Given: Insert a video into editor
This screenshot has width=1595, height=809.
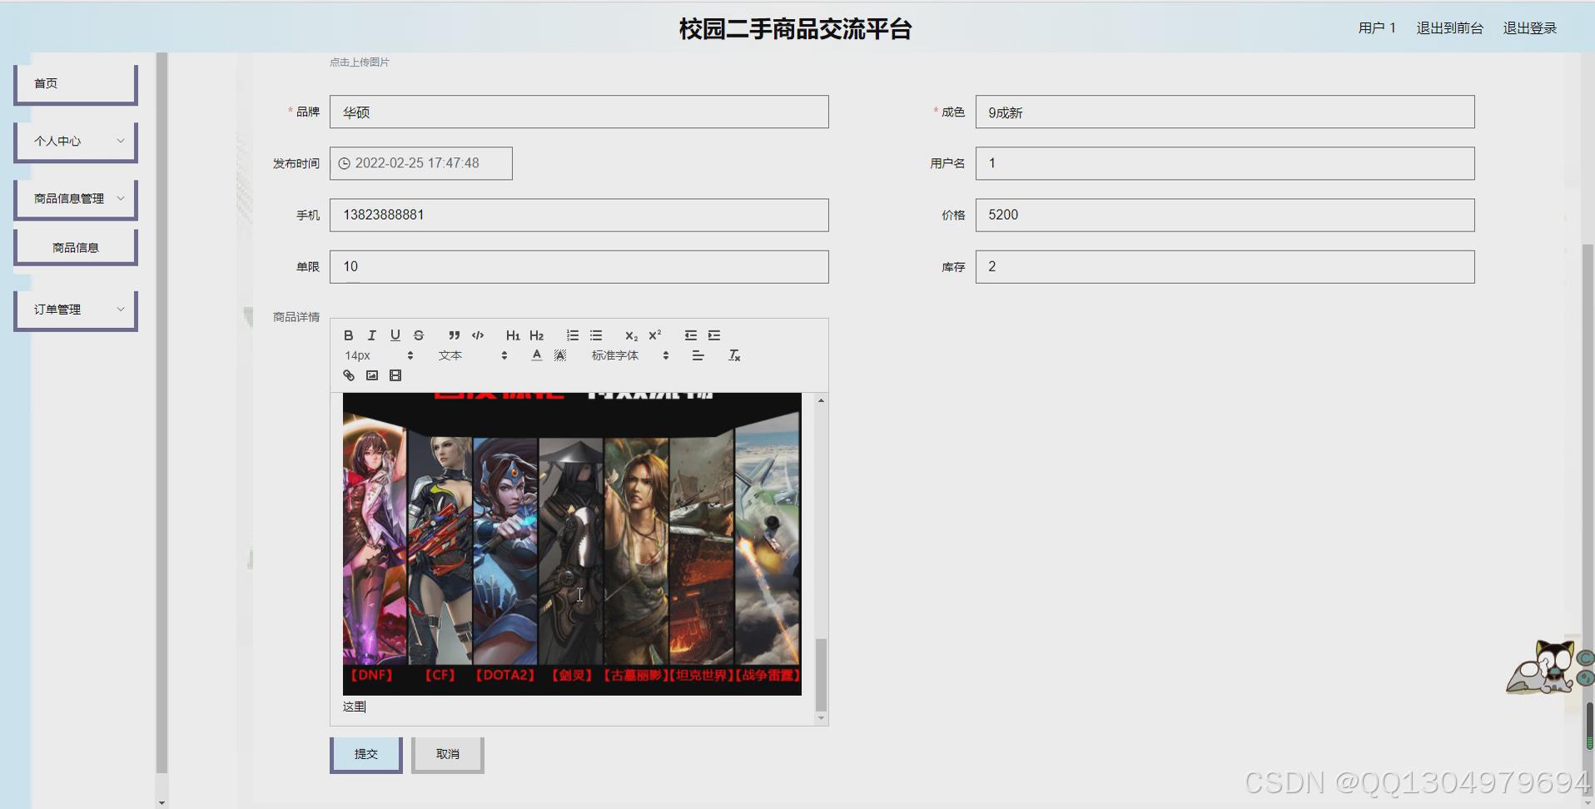Looking at the screenshot, I should tap(395, 375).
